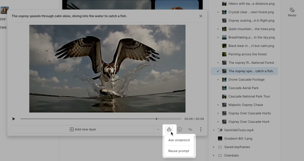This screenshot has width=304, height=161.
Task: Select the Drone Cascade Footage item
Action: 246,80
